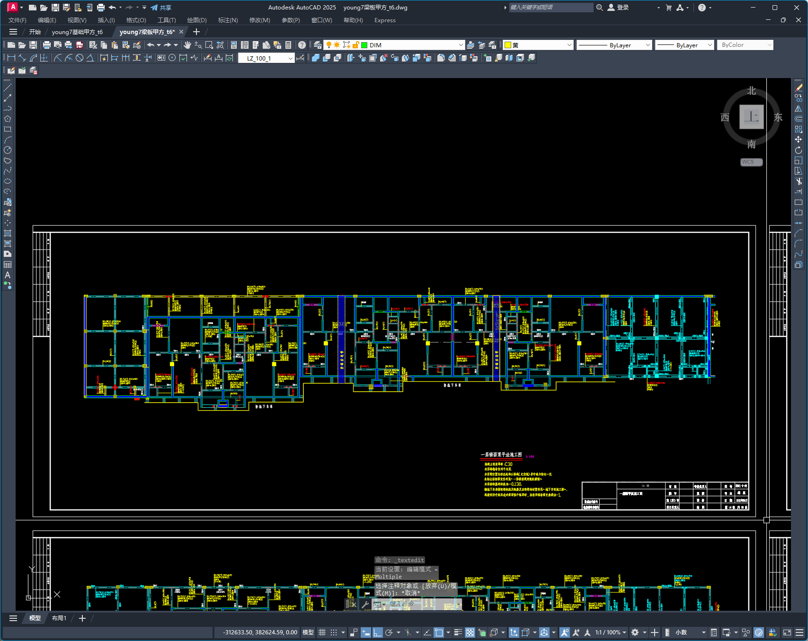Image resolution: width=808 pixels, height=641 pixels.
Task: Click the Erase tool in modify toolbar
Action: [x=799, y=88]
